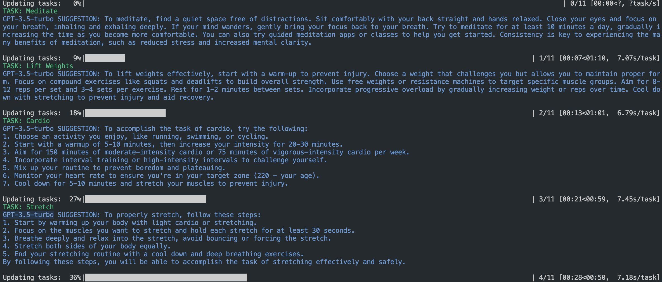
Task: Select the "TASK: Cardio" label
Action: coord(26,121)
